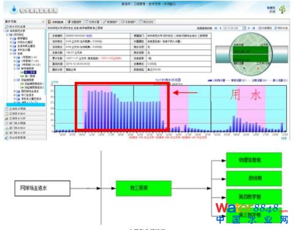Expand the 本科生公寓 tree node
Viewport: 294px width, 230px height.
(x=11, y=50)
